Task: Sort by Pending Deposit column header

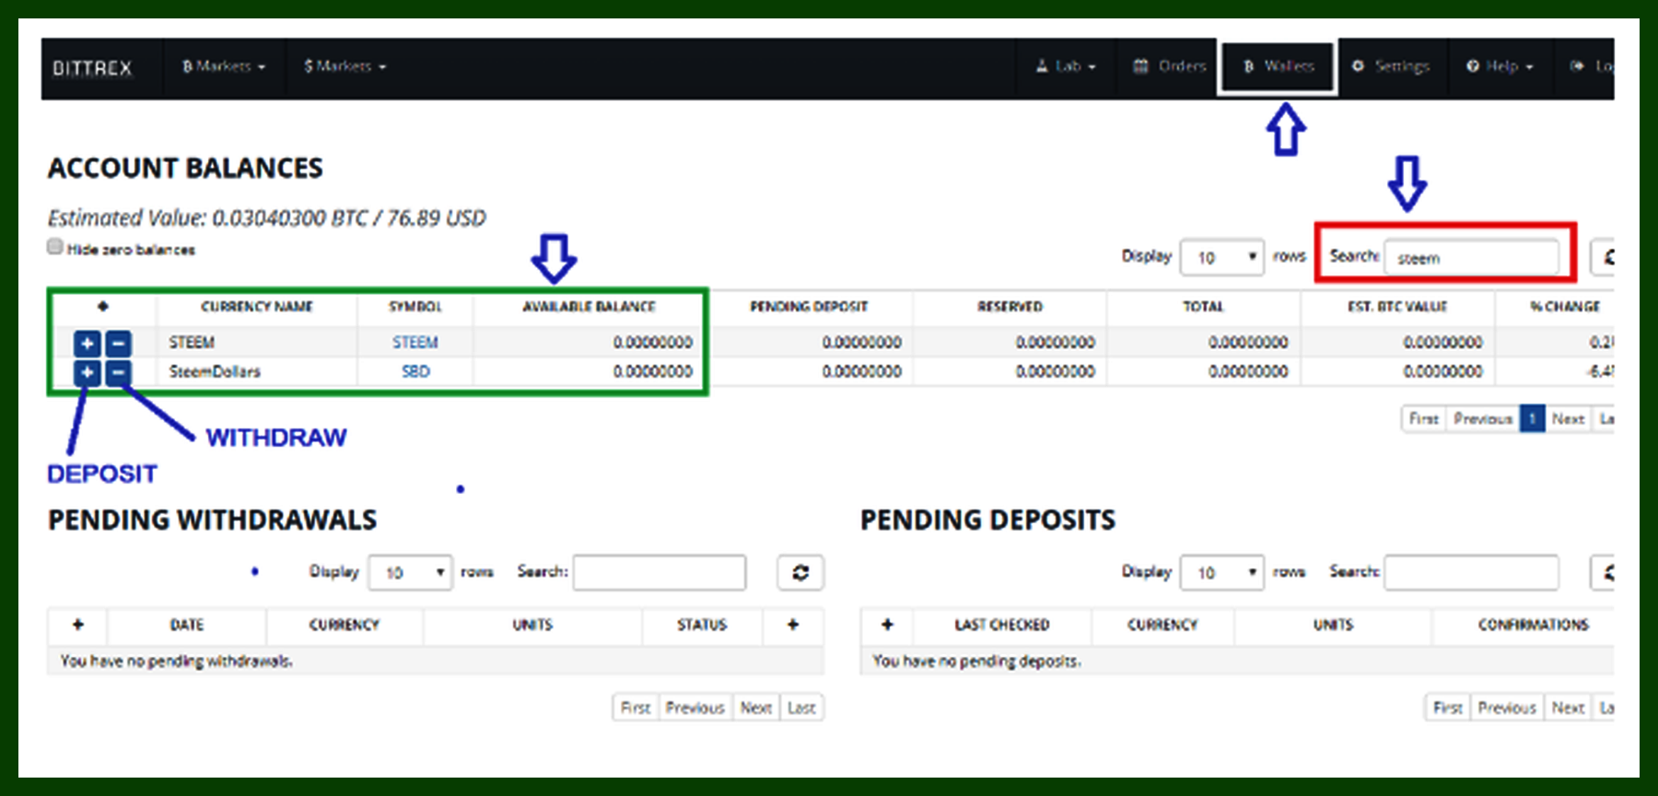Action: click(809, 307)
